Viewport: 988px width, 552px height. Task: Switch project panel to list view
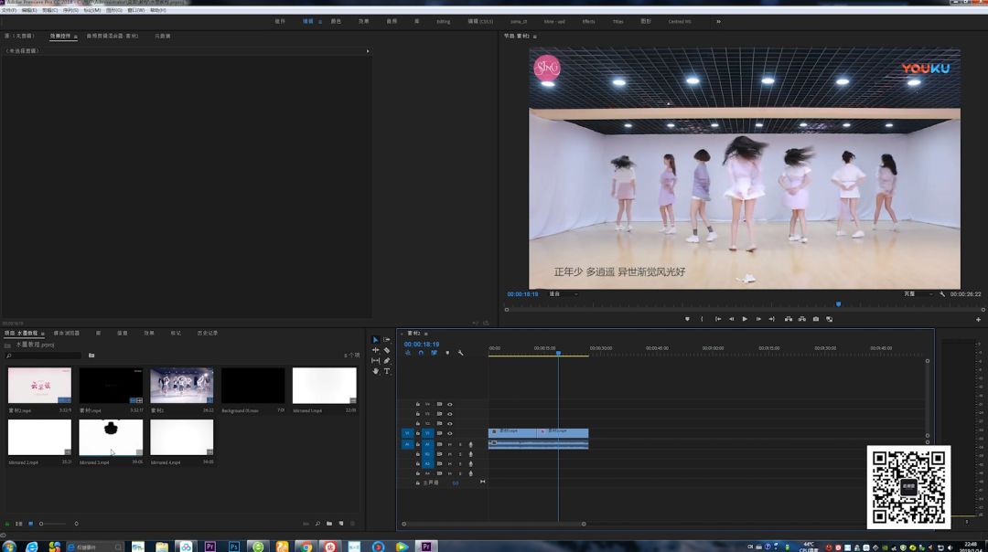[x=19, y=524]
